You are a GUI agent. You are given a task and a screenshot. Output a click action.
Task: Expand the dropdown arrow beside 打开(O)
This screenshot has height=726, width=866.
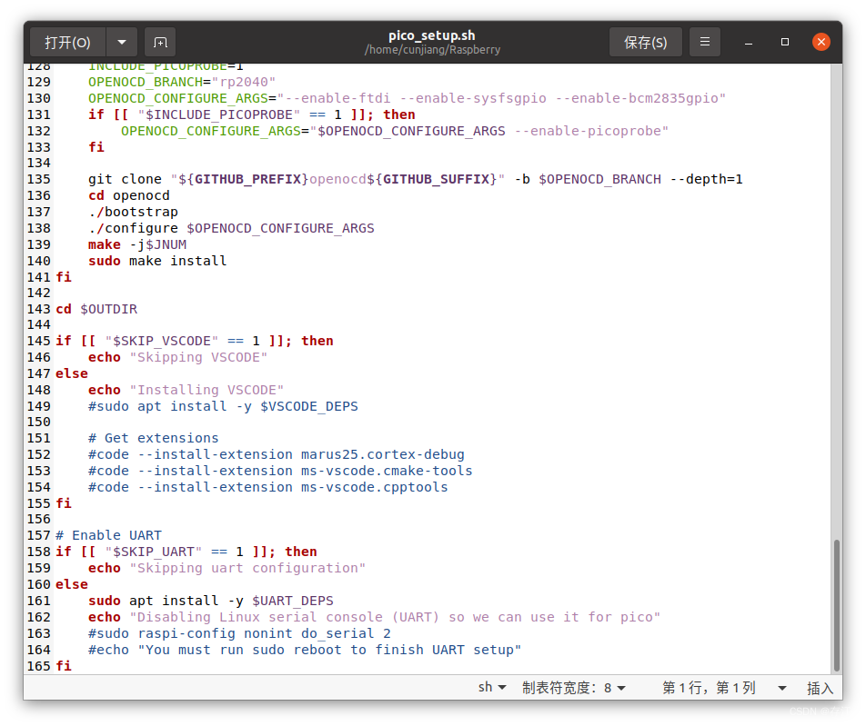coord(121,41)
